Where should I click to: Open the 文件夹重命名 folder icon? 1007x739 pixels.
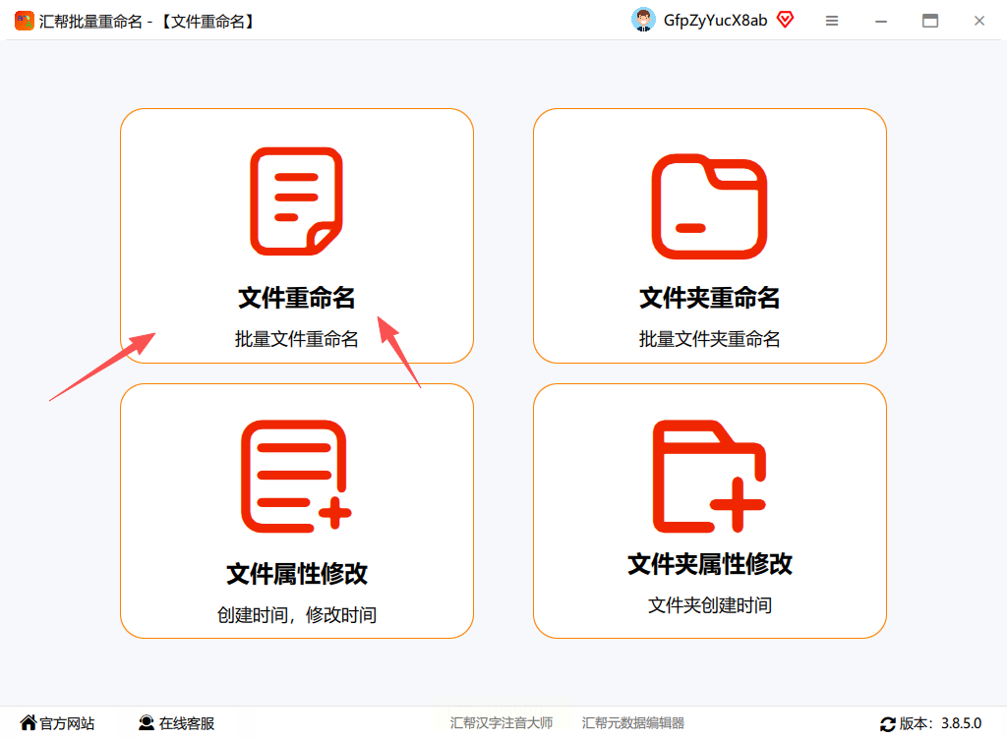[709, 206]
